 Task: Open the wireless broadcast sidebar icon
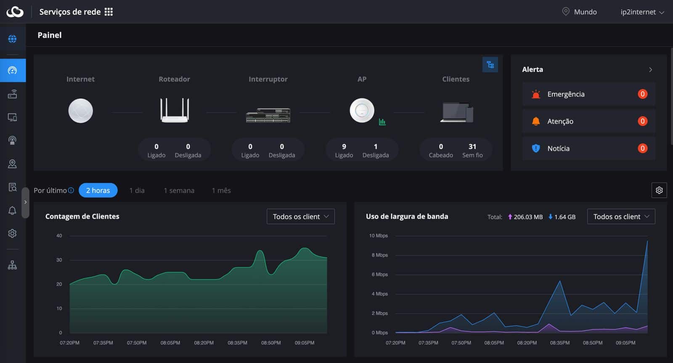click(12, 140)
